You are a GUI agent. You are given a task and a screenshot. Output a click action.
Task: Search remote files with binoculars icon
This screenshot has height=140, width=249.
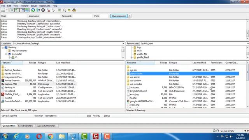[74, 10]
